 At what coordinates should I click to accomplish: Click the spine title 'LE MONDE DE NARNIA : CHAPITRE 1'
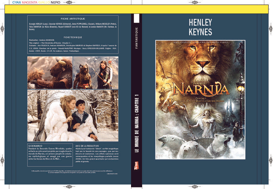(137, 123)
